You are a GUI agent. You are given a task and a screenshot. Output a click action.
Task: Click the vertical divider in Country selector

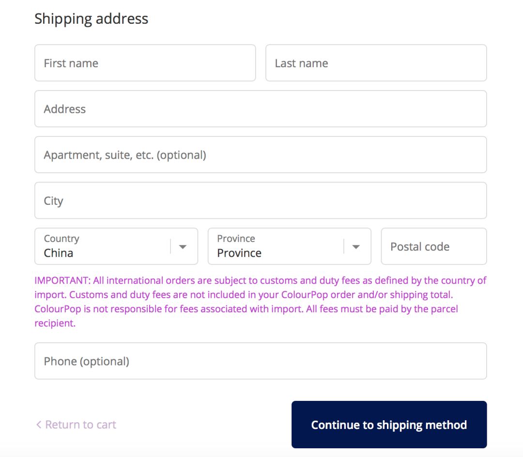[170, 246]
